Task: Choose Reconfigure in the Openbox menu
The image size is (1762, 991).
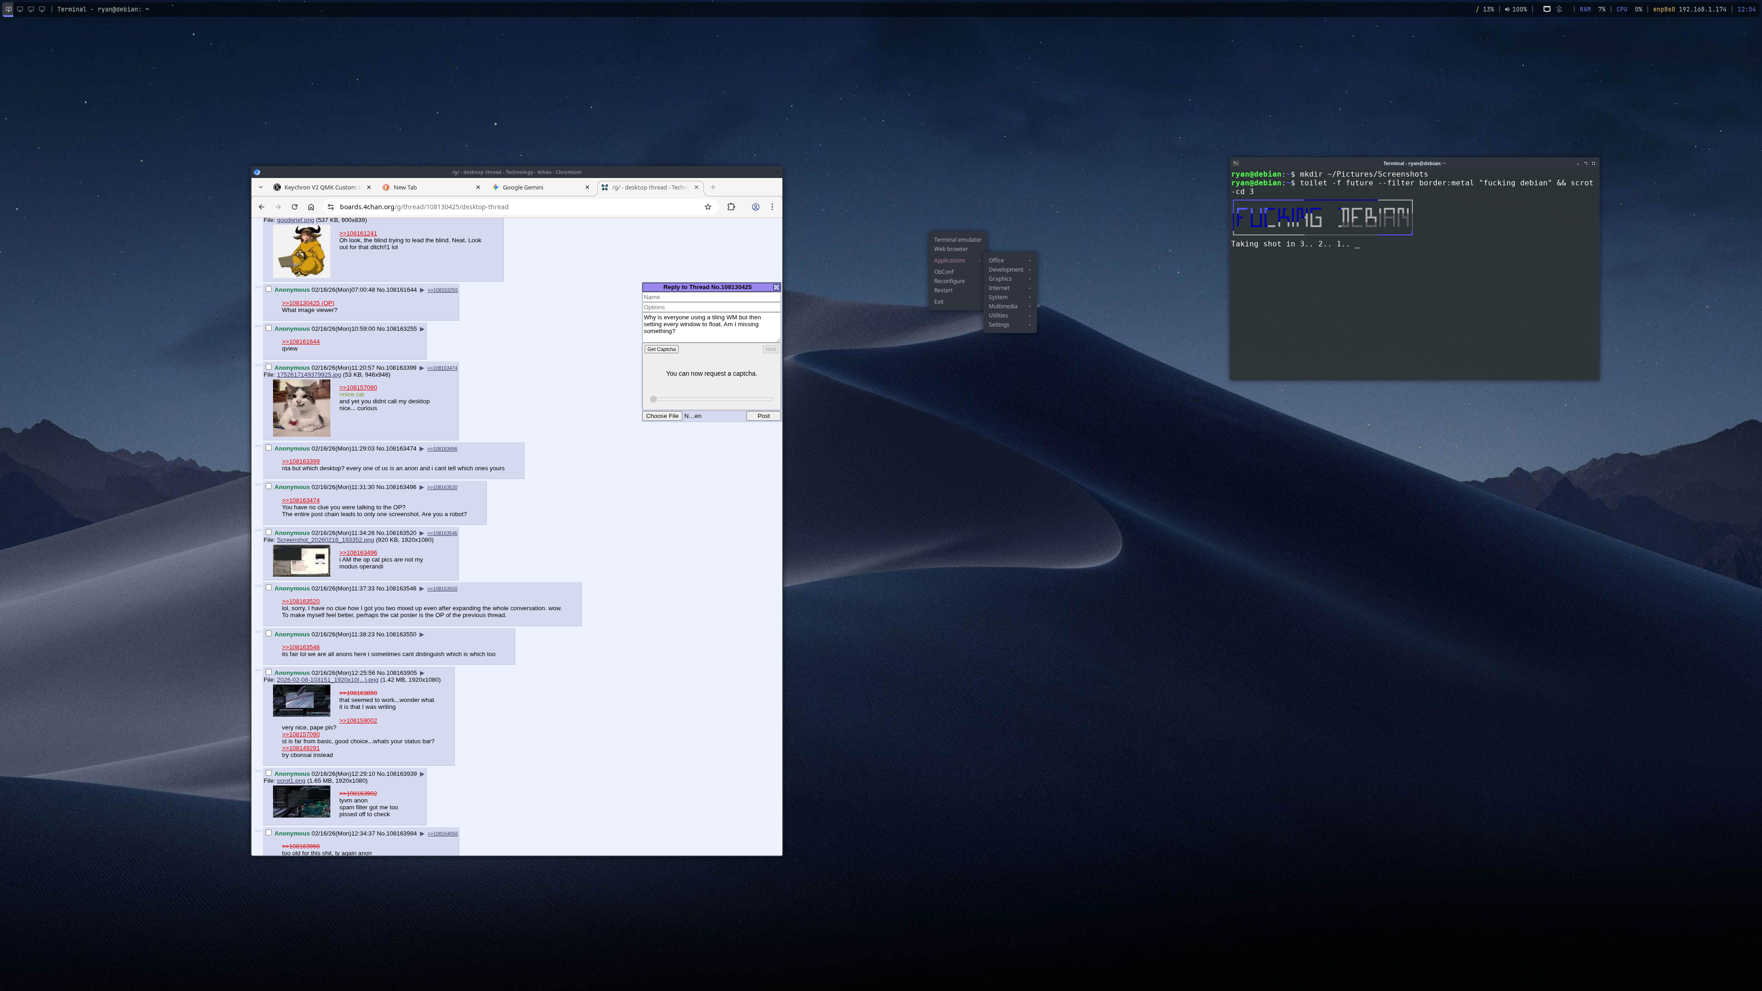Action: (949, 281)
